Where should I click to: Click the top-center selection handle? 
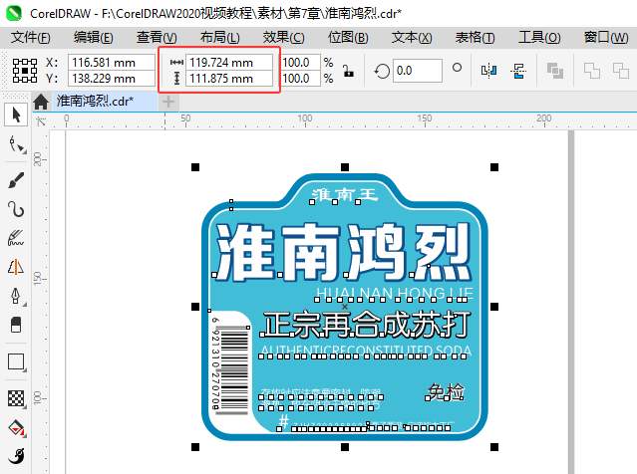[345, 167]
